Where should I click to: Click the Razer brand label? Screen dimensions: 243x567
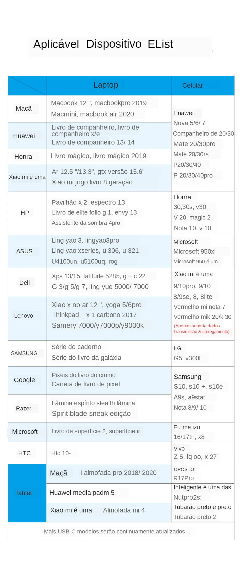click(x=24, y=408)
